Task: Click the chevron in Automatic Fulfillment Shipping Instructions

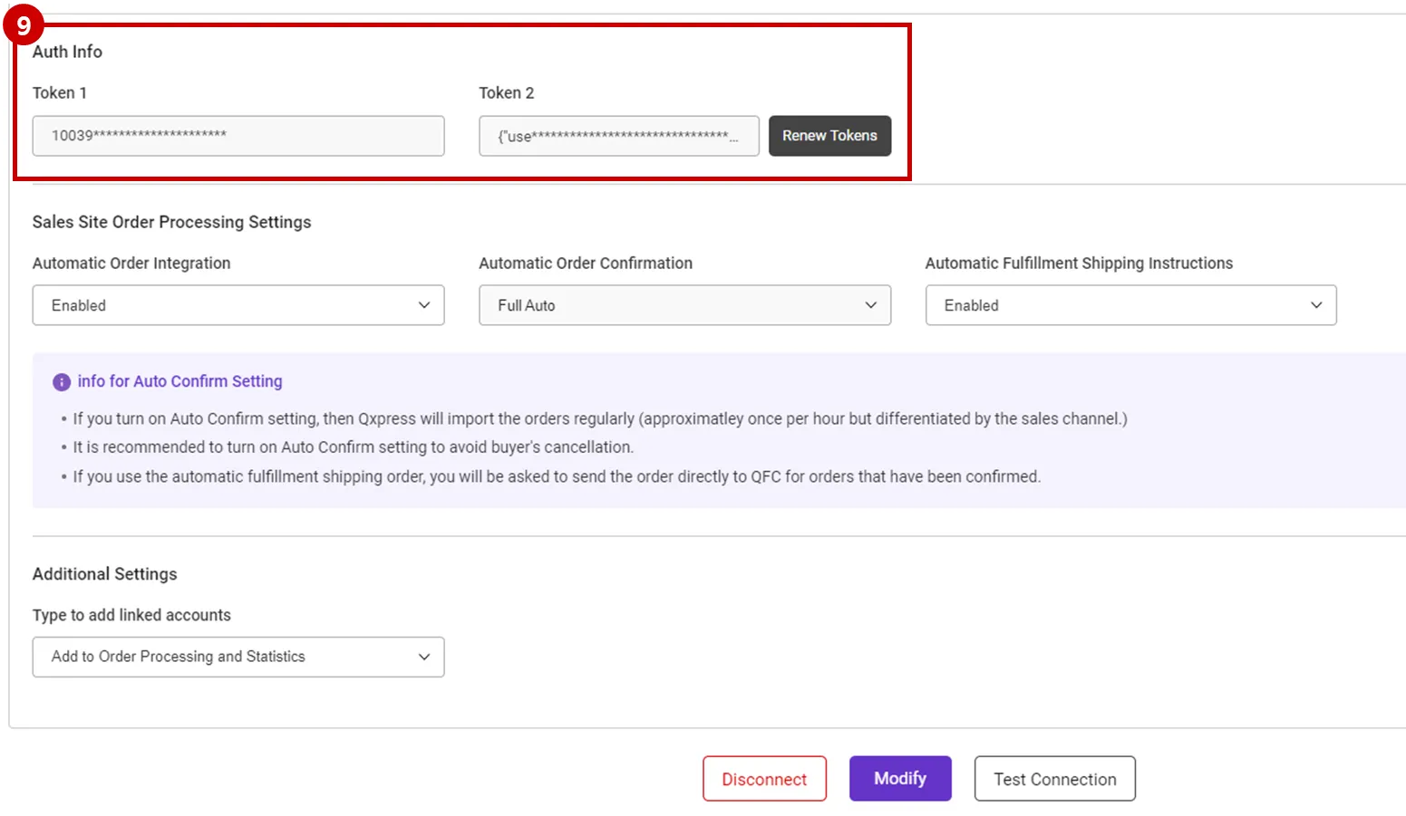Action: pyautogui.click(x=1316, y=305)
